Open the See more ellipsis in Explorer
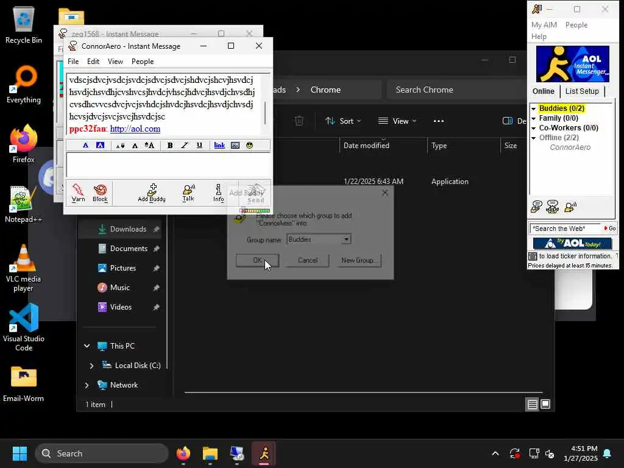 pos(439,121)
